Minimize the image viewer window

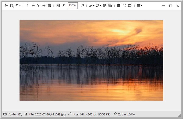[x=163, y=6]
